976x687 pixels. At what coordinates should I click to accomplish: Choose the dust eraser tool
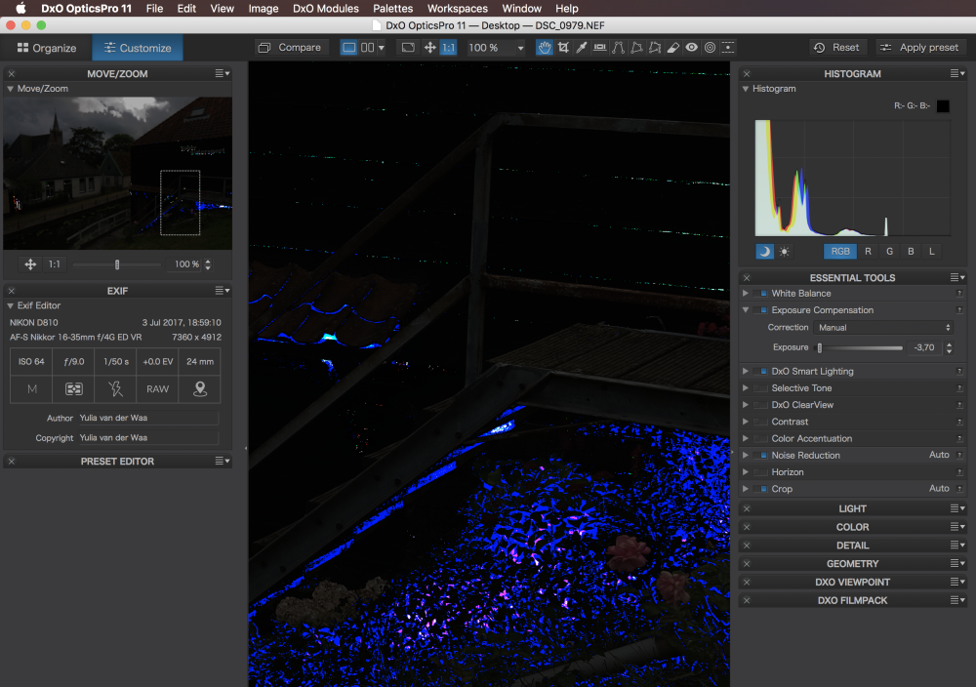click(672, 48)
